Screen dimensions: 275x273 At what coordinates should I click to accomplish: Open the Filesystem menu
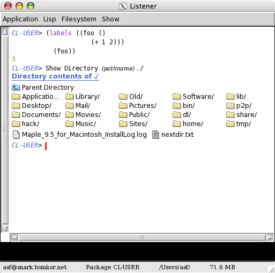tap(79, 19)
